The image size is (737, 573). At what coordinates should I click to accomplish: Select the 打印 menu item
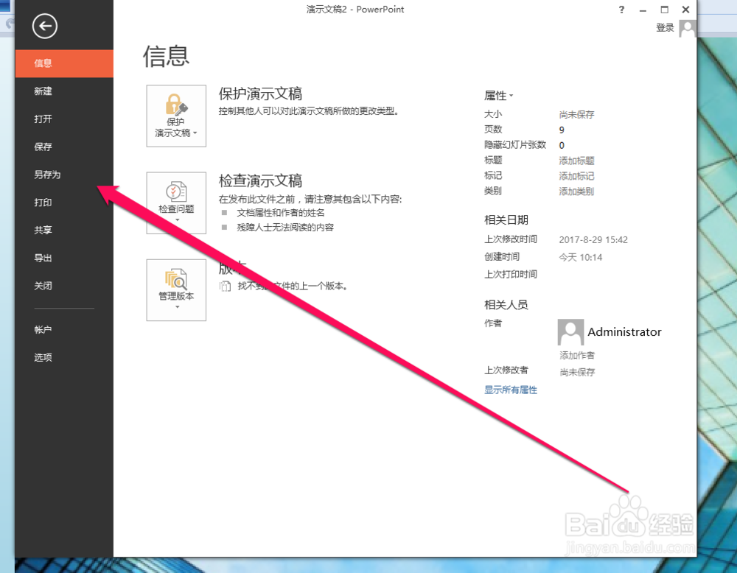click(x=64, y=203)
